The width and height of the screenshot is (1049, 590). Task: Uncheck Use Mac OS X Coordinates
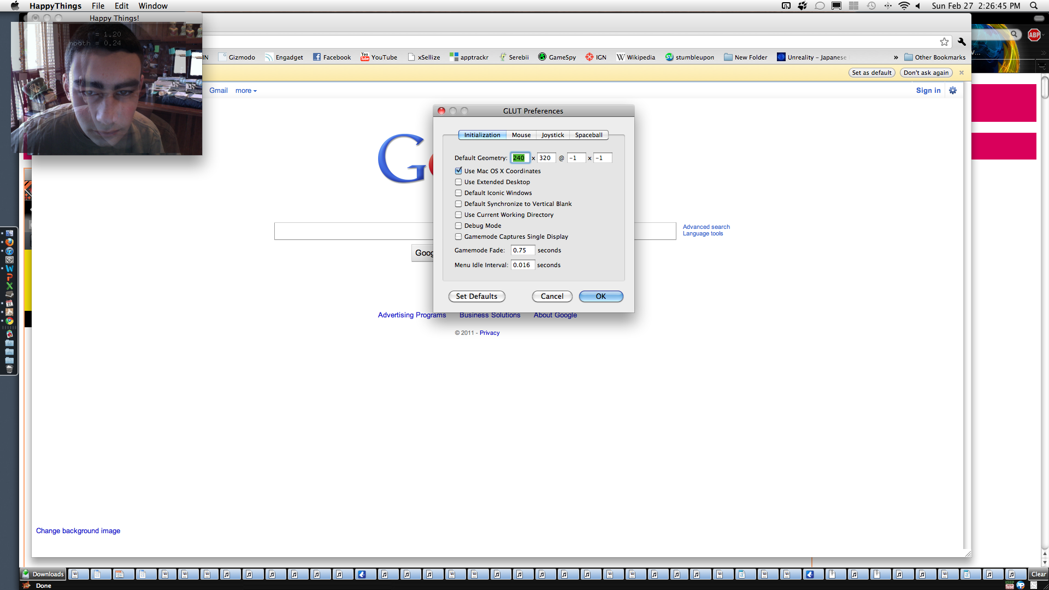point(458,171)
